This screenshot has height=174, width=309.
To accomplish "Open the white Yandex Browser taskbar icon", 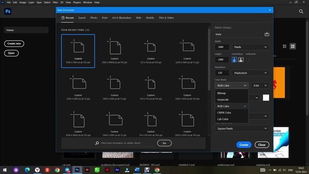I will (x=37, y=170).
